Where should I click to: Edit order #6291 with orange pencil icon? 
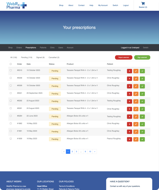[x=136, y=109]
